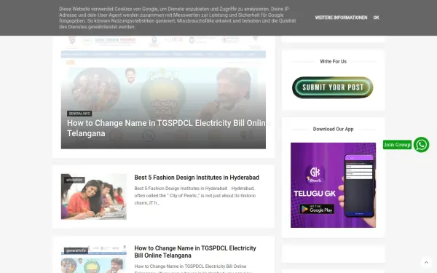437x273 pixels.
Task: Click the fashion institutes post excerpt text
Action: [195, 196]
